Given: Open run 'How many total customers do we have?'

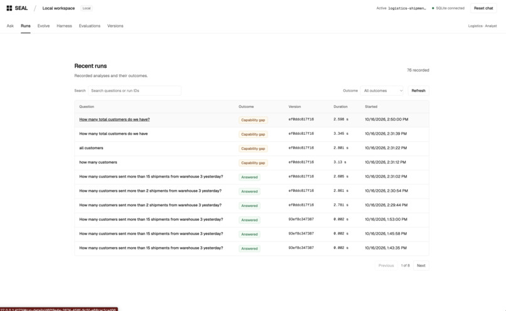Looking at the screenshot, I should (114, 119).
